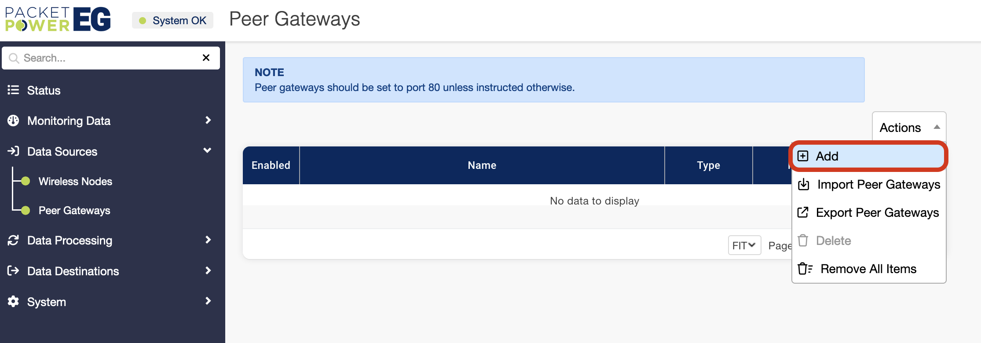This screenshot has width=981, height=343.
Task: Collapse the Data Sources section chevron
Action: click(207, 150)
